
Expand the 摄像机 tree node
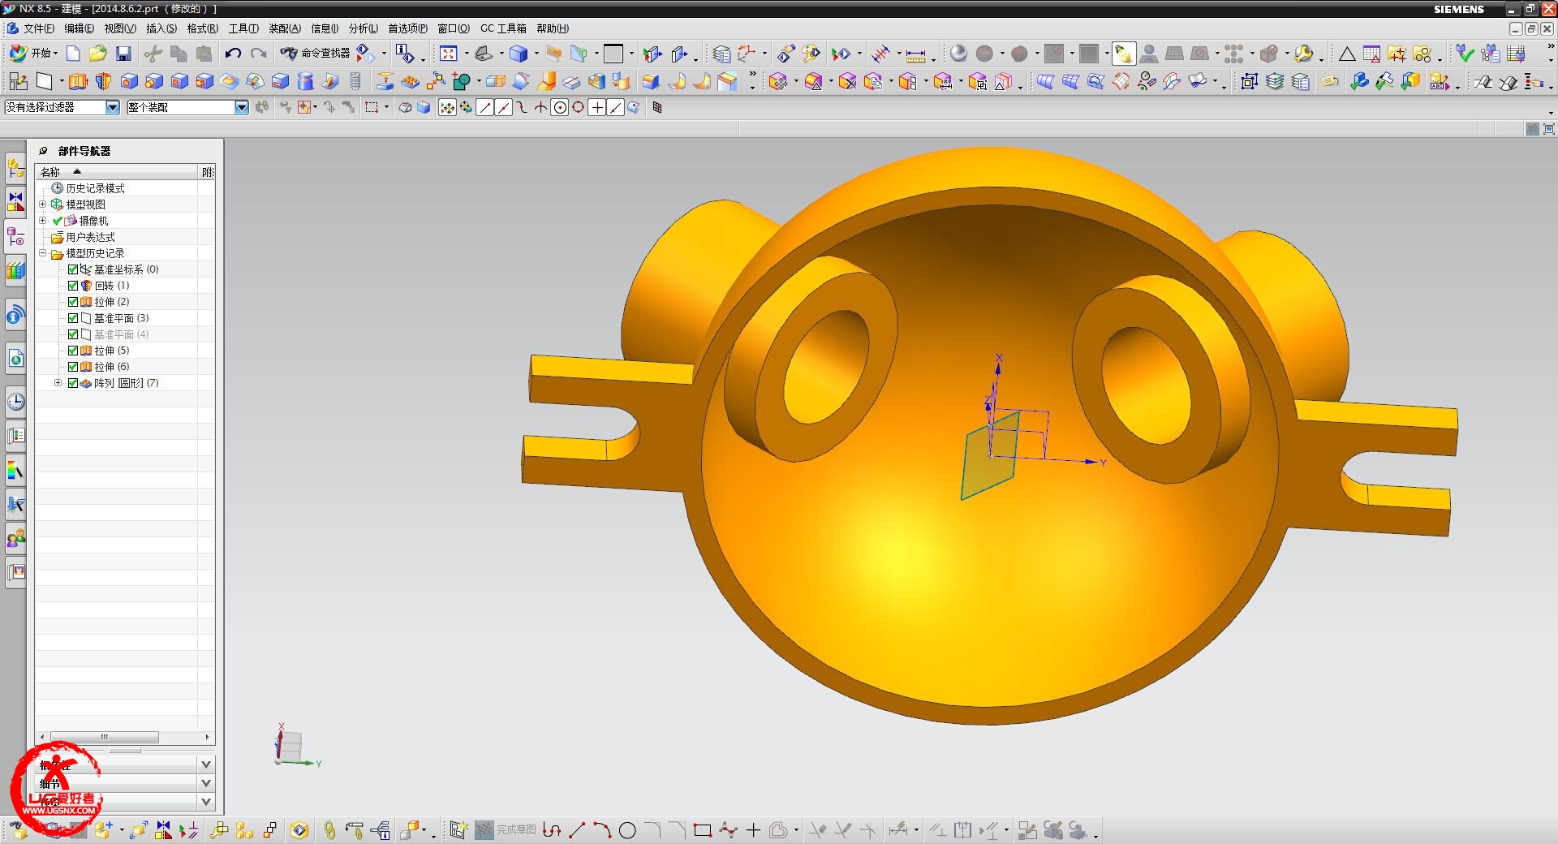pos(43,221)
